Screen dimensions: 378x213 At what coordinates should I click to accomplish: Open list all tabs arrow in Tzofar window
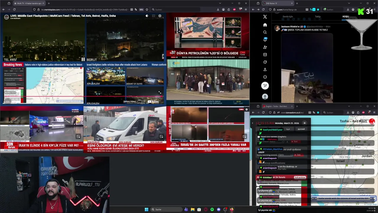(349, 106)
